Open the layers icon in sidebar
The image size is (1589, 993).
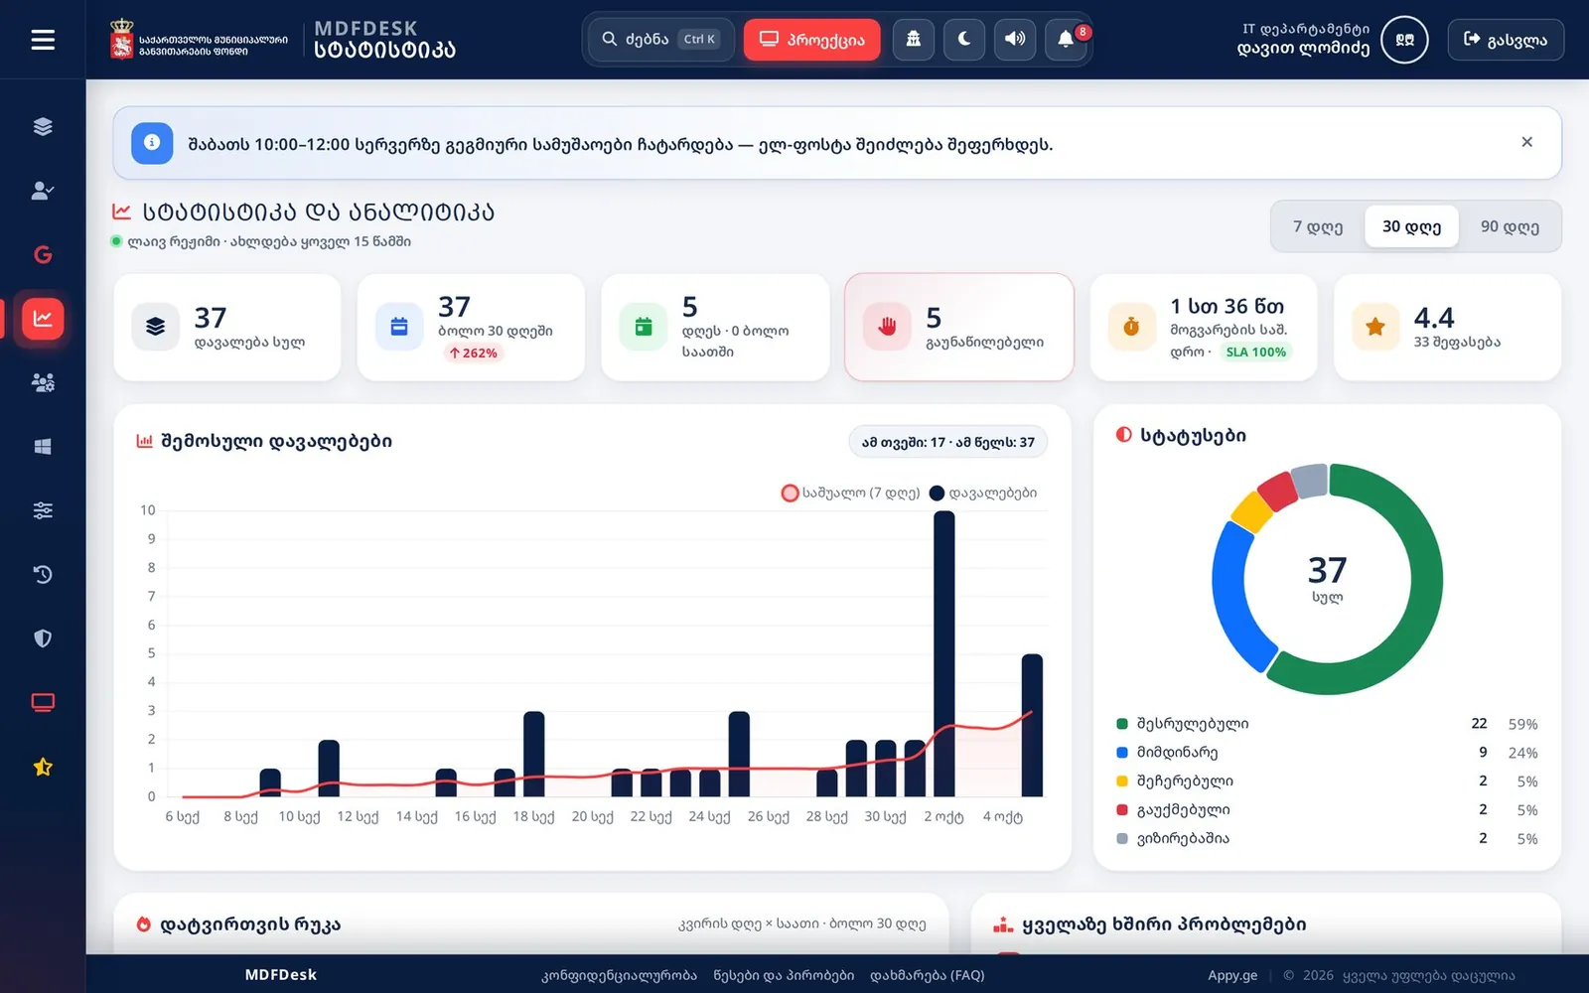43,126
